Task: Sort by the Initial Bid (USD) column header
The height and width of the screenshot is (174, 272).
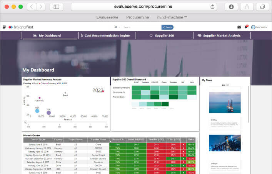Action: (x=136, y=140)
